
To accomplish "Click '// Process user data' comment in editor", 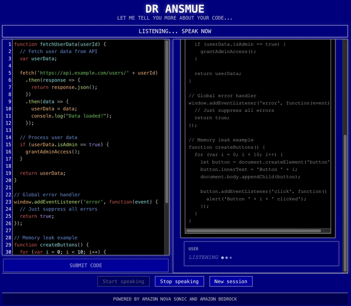I will coord(49,137).
